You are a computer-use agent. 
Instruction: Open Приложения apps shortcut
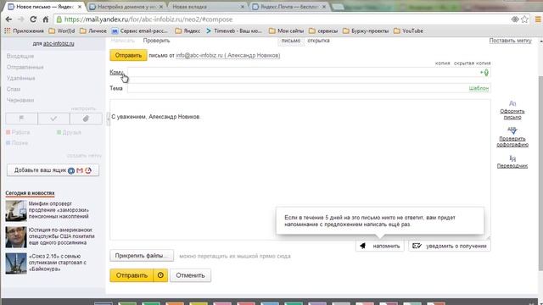tap(24, 30)
